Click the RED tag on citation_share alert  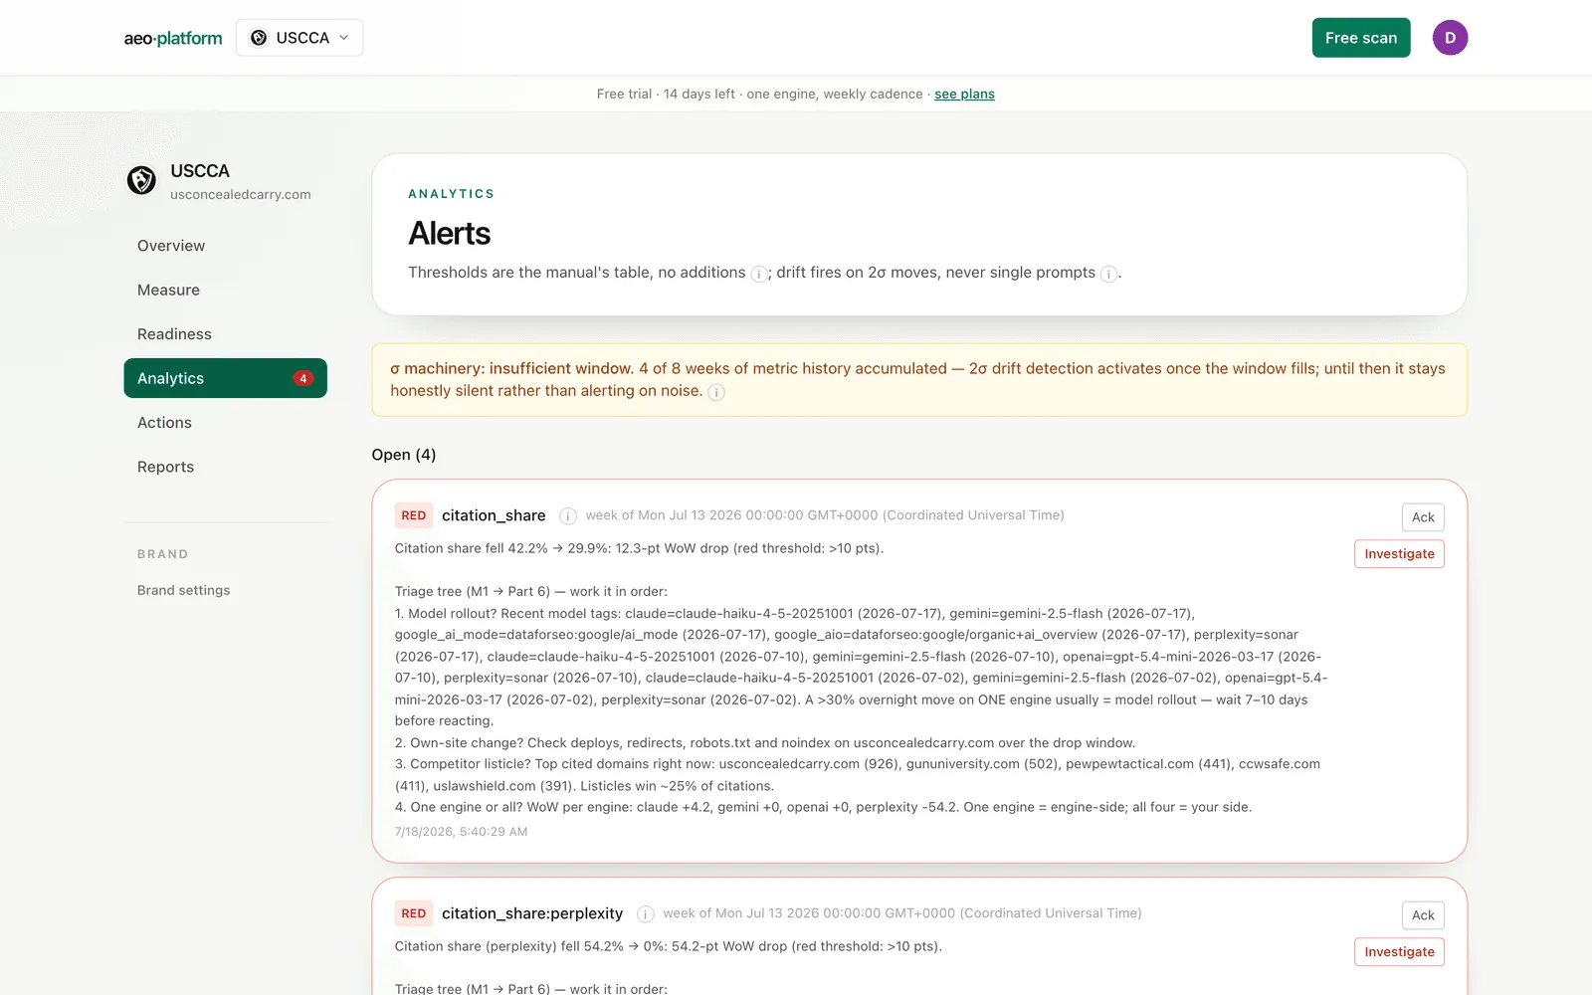[x=414, y=515]
